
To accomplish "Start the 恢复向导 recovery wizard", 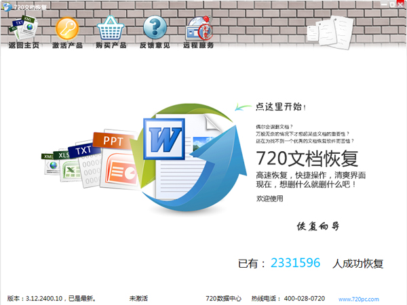I will (x=317, y=226).
